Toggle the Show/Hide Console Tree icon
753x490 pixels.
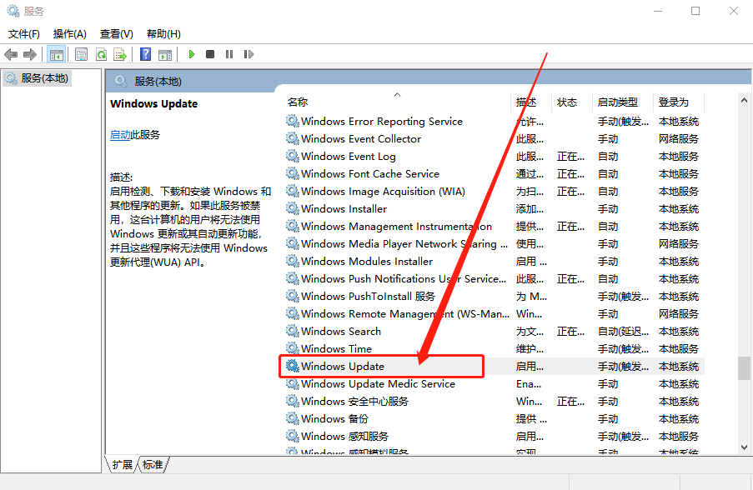click(x=56, y=53)
